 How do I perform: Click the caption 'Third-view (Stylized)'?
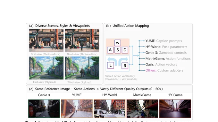80,82
